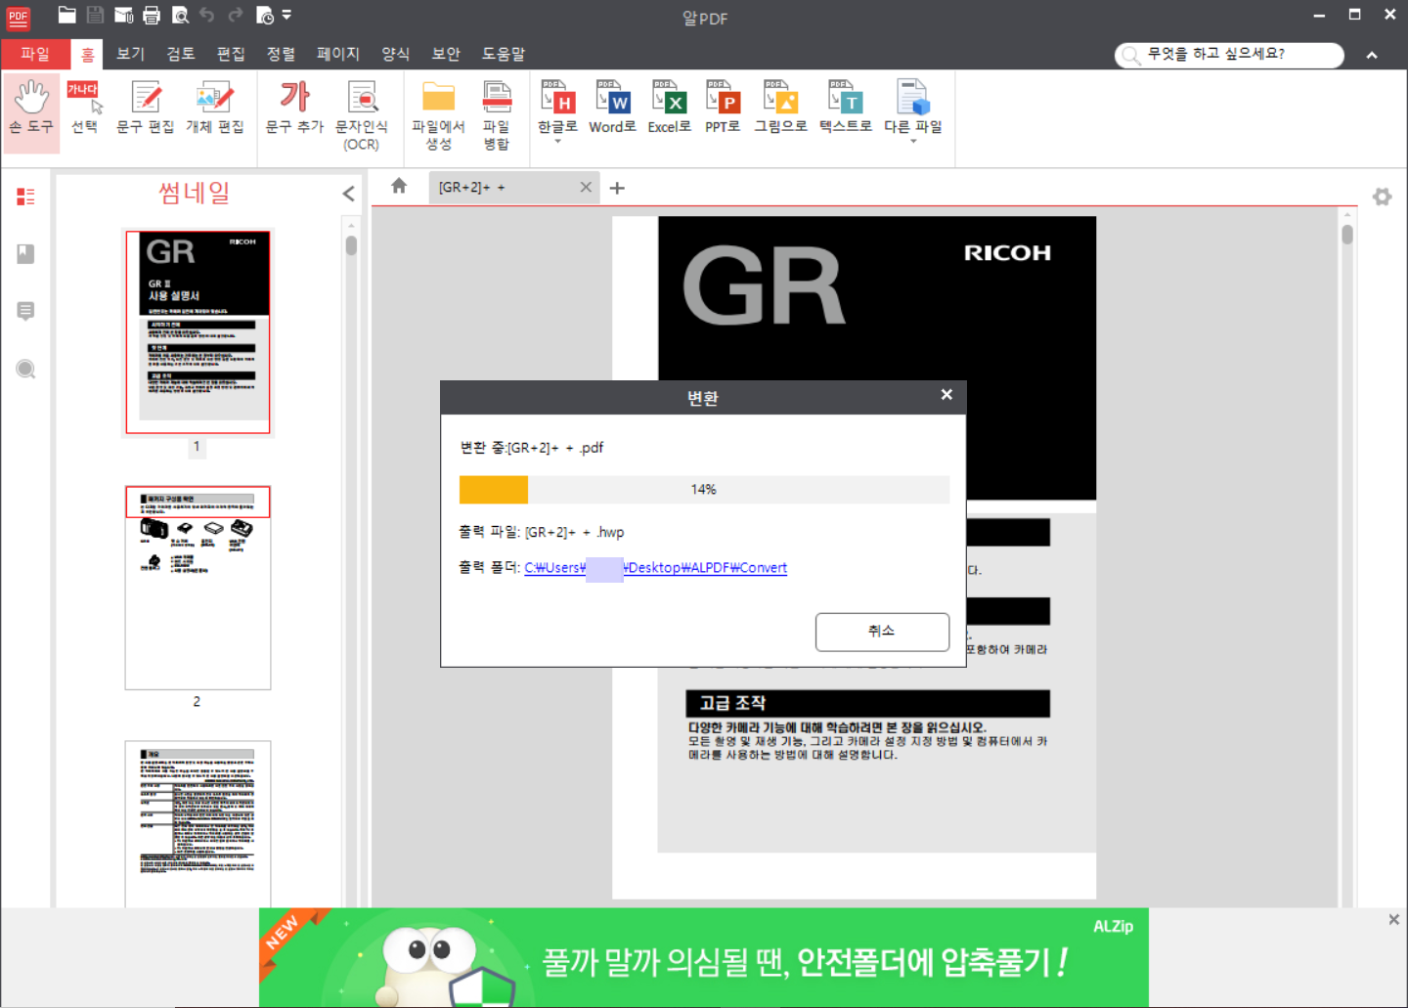Image resolution: width=1408 pixels, height=1008 pixels.
Task: Click the conversion progress bar at 14%
Action: (704, 489)
